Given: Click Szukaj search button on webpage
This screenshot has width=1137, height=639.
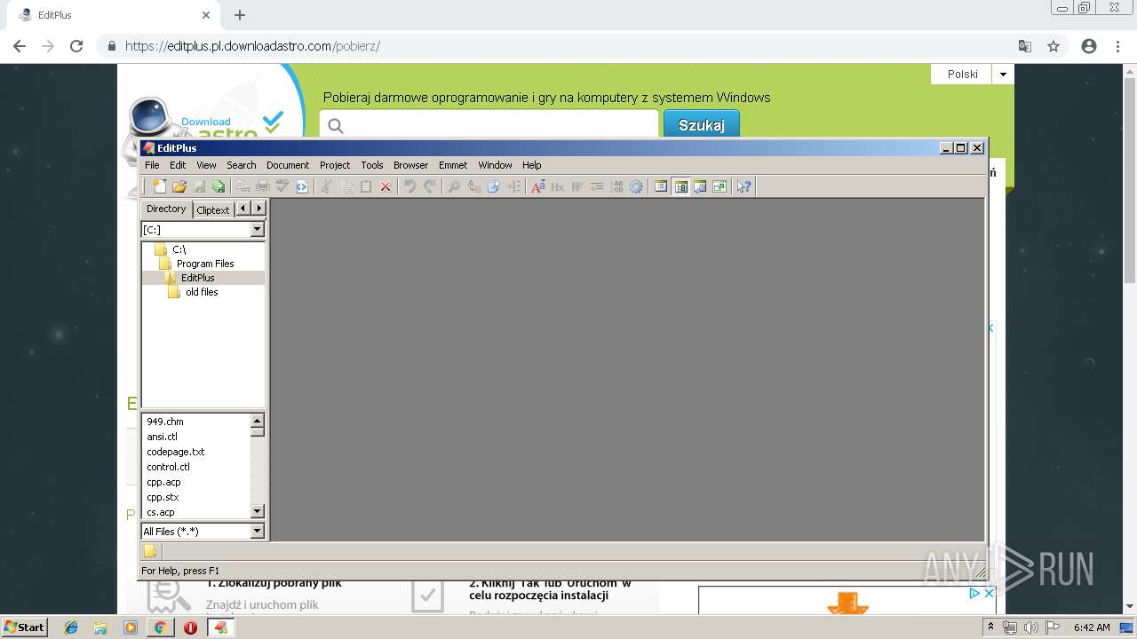Looking at the screenshot, I should point(702,125).
